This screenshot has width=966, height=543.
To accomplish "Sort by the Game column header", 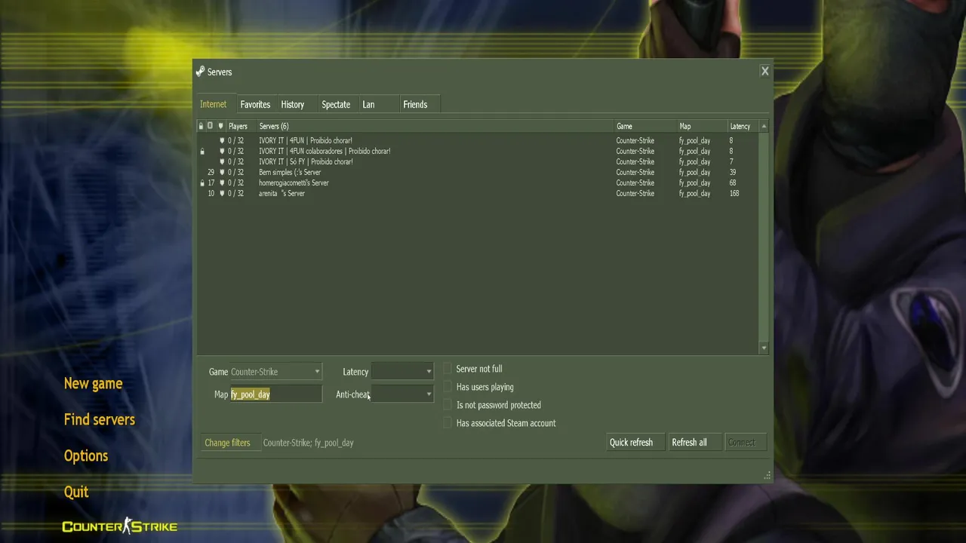I will tap(645, 126).
